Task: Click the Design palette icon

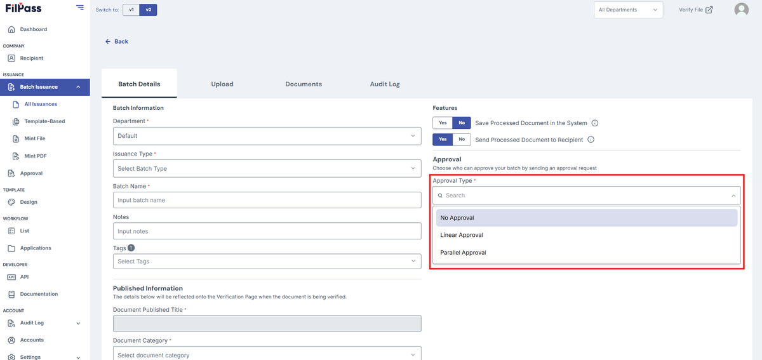Action: point(11,202)
